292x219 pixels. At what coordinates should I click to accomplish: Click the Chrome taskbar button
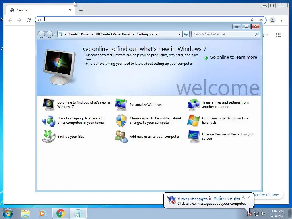click(x=60, y=213)
